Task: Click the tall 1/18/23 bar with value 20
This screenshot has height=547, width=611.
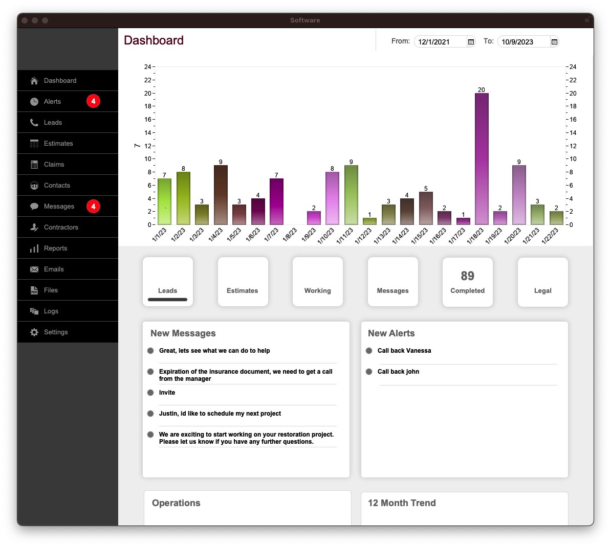Action: [x=482, y=158]
